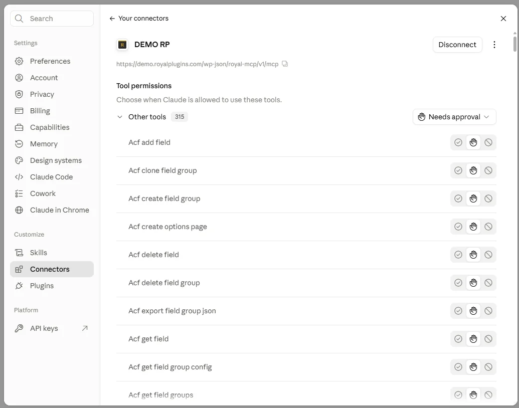Click the API keys external link arrow
The image size is (519, 408).
click(x=85, y=328)
